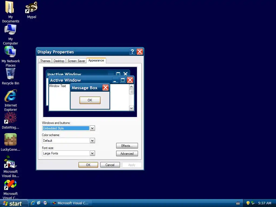This screenshot has width=276, height=207.
Task: Click the Effects... button
Action: 127,146
